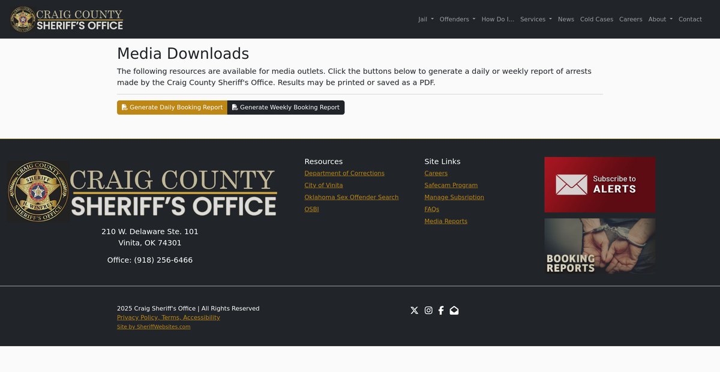The width and height of the screenshot is (720, 372).
Task: Open the Facebook social icon
Action: coord(441,310)
